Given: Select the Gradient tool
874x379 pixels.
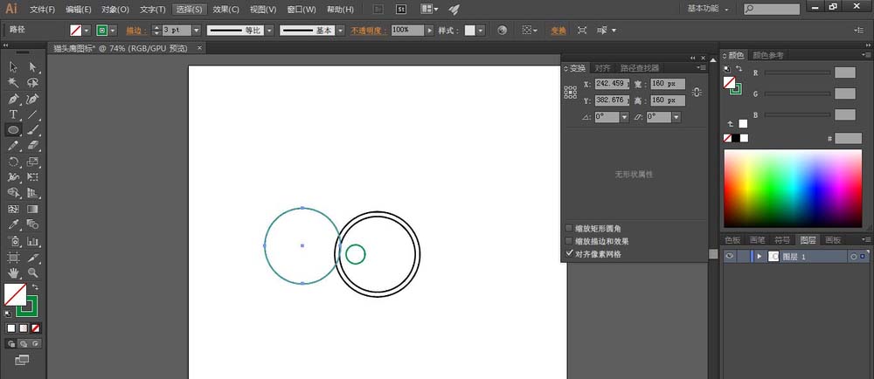Looking at the screenshot, I should (32, 210).
